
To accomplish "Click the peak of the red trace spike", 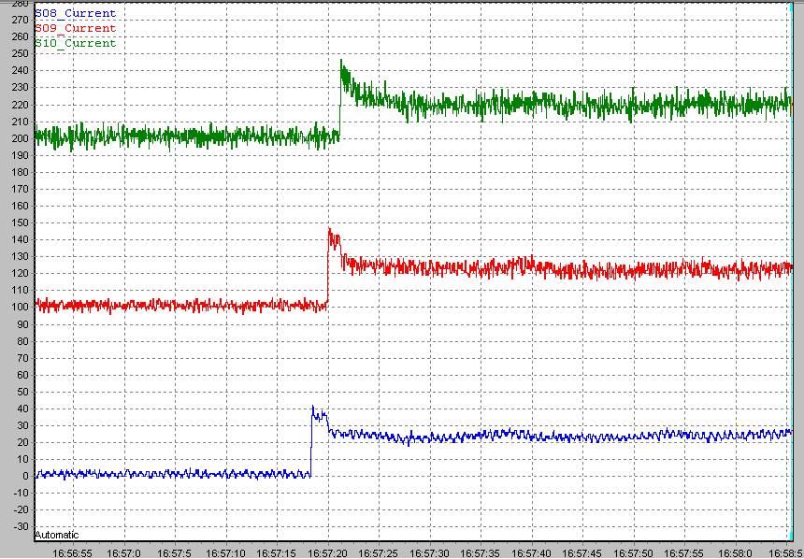I will pyautogui.click(x=329, y=229).
